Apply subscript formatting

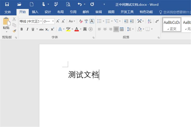pyautogui.click(x=47, y=29)
